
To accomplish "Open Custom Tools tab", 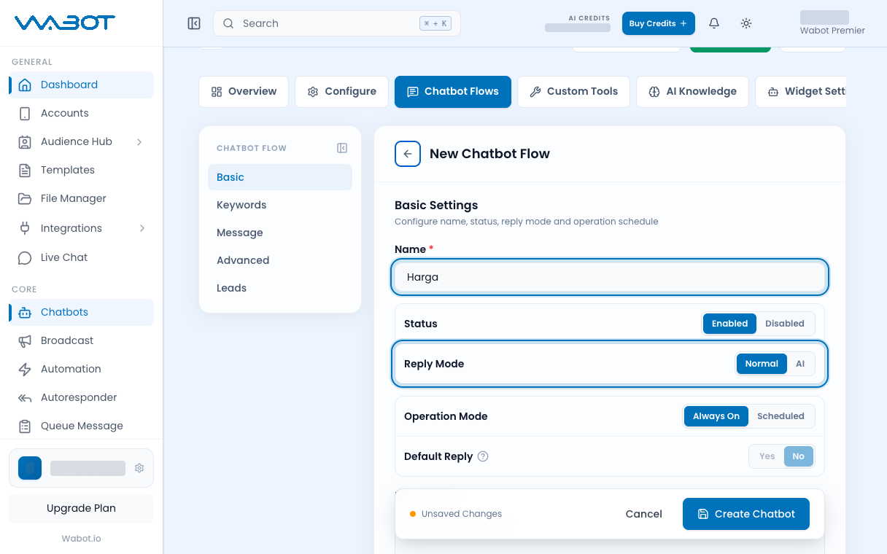I will pos(574,92).
